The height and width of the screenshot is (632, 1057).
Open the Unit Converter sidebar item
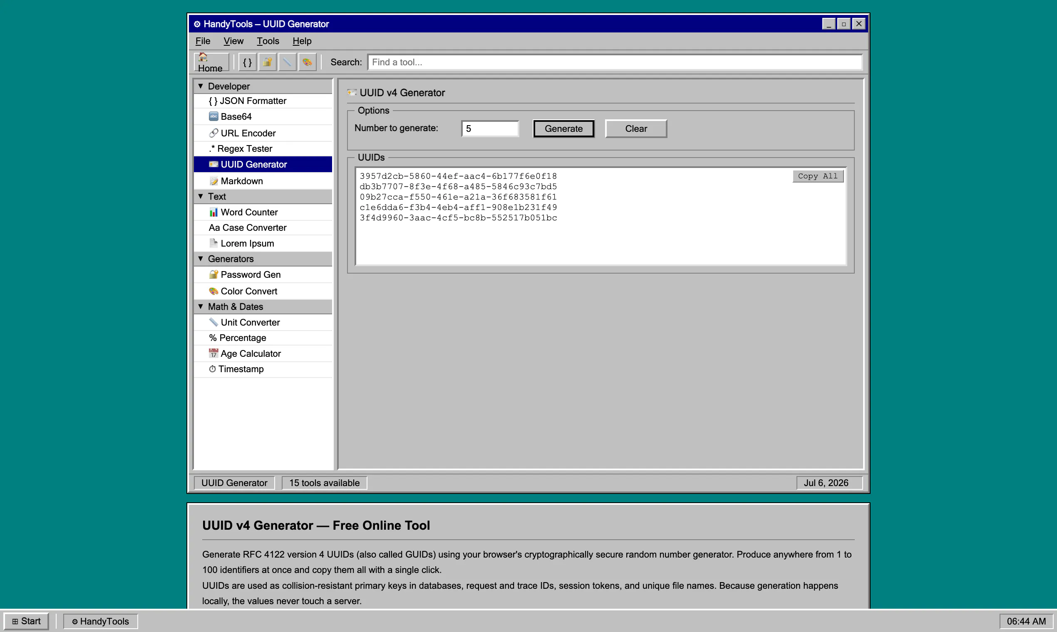click(x=263, y=322)
